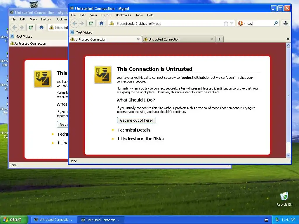Reload the page in the front Mypal window
This screenshot has height=224, width=299.
coord(91,23)
